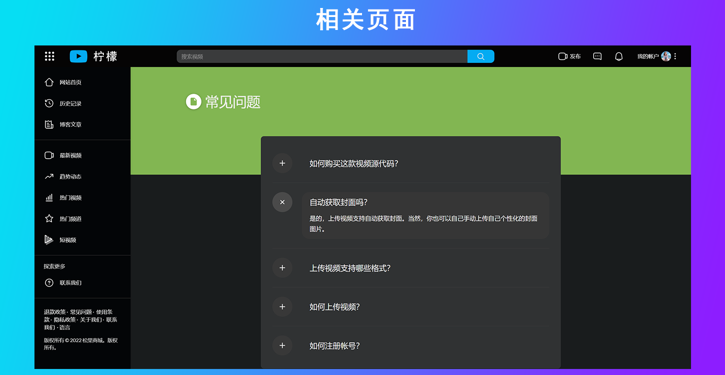Open 退款政策 footer link
The width and height of the screenshot is (725, 375).
pyautogui.click(x=54, y=312)
